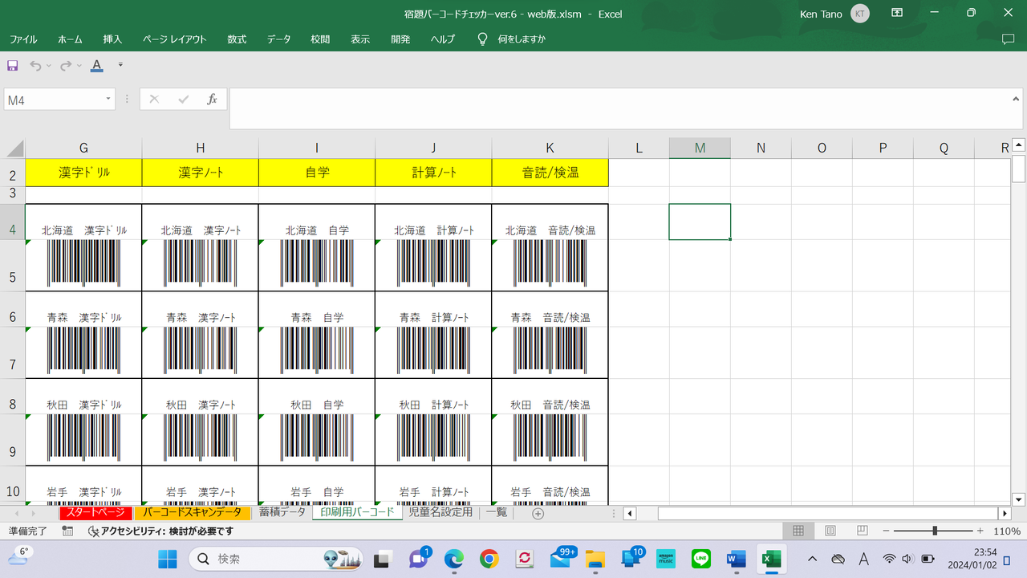The width and height of the screenshot is (1027, 578).
Task: Select column G header
Action: pyautogui.click(x=83, y=148)
